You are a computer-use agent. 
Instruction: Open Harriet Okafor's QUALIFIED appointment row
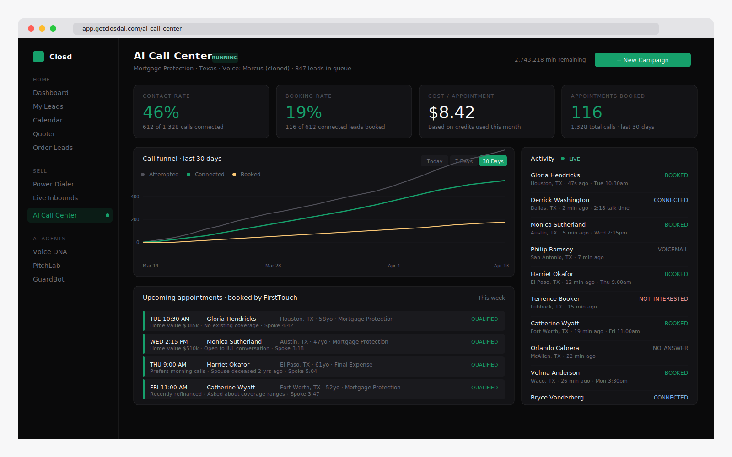coord(324,367)
